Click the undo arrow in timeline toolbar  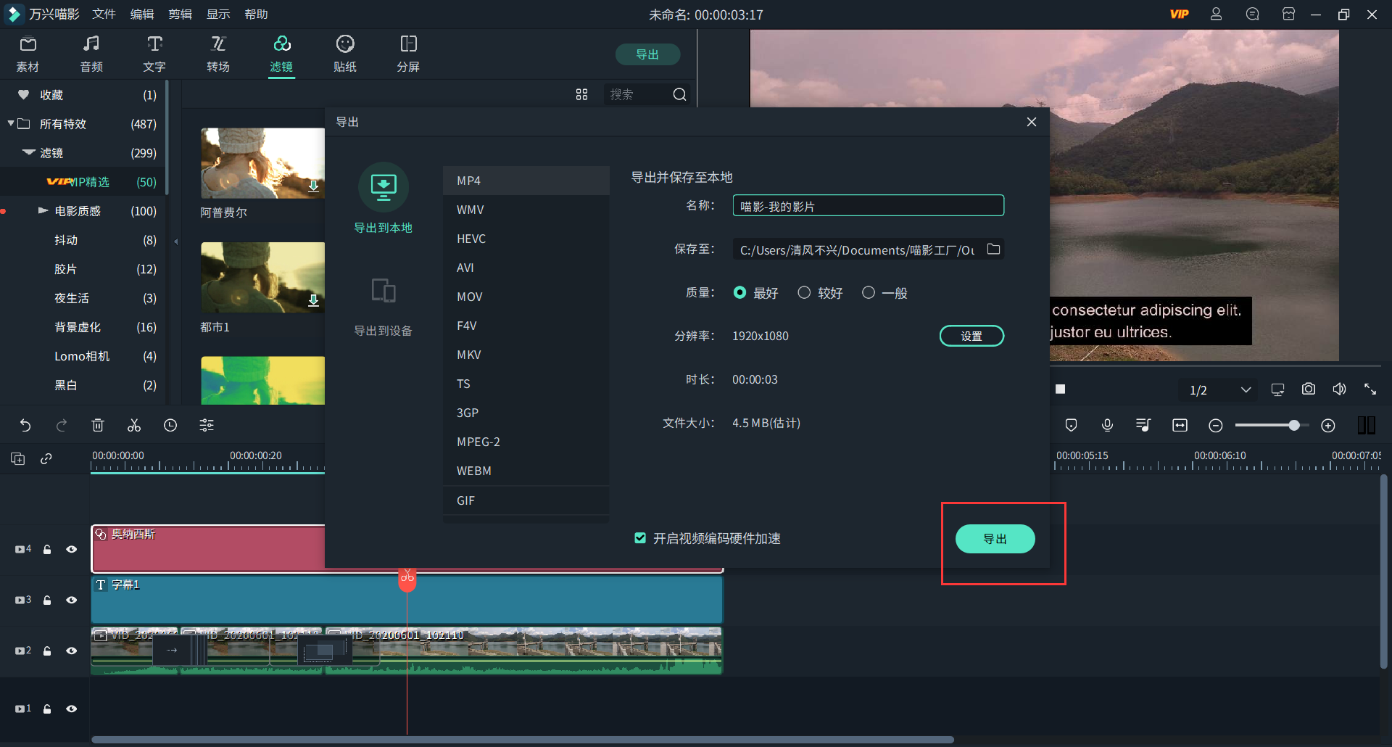26,425
